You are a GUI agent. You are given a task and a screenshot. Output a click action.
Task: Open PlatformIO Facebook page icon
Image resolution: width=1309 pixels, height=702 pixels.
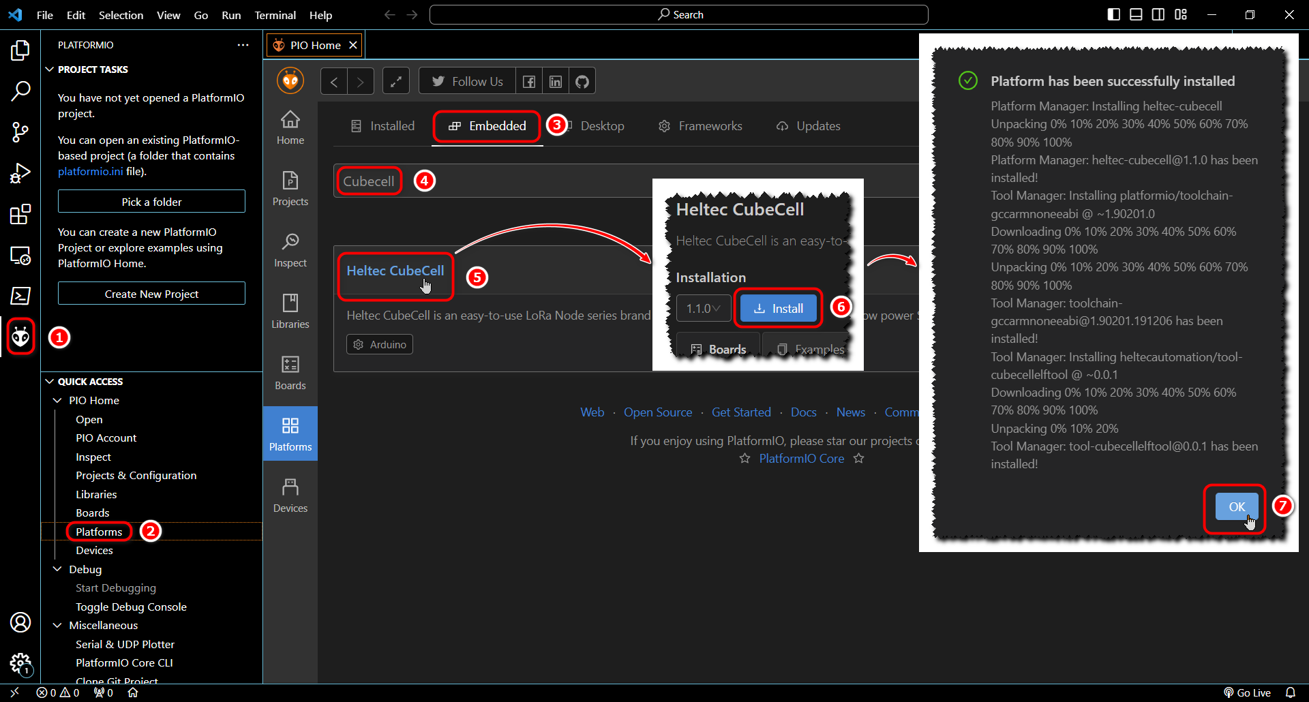(529, 82)
